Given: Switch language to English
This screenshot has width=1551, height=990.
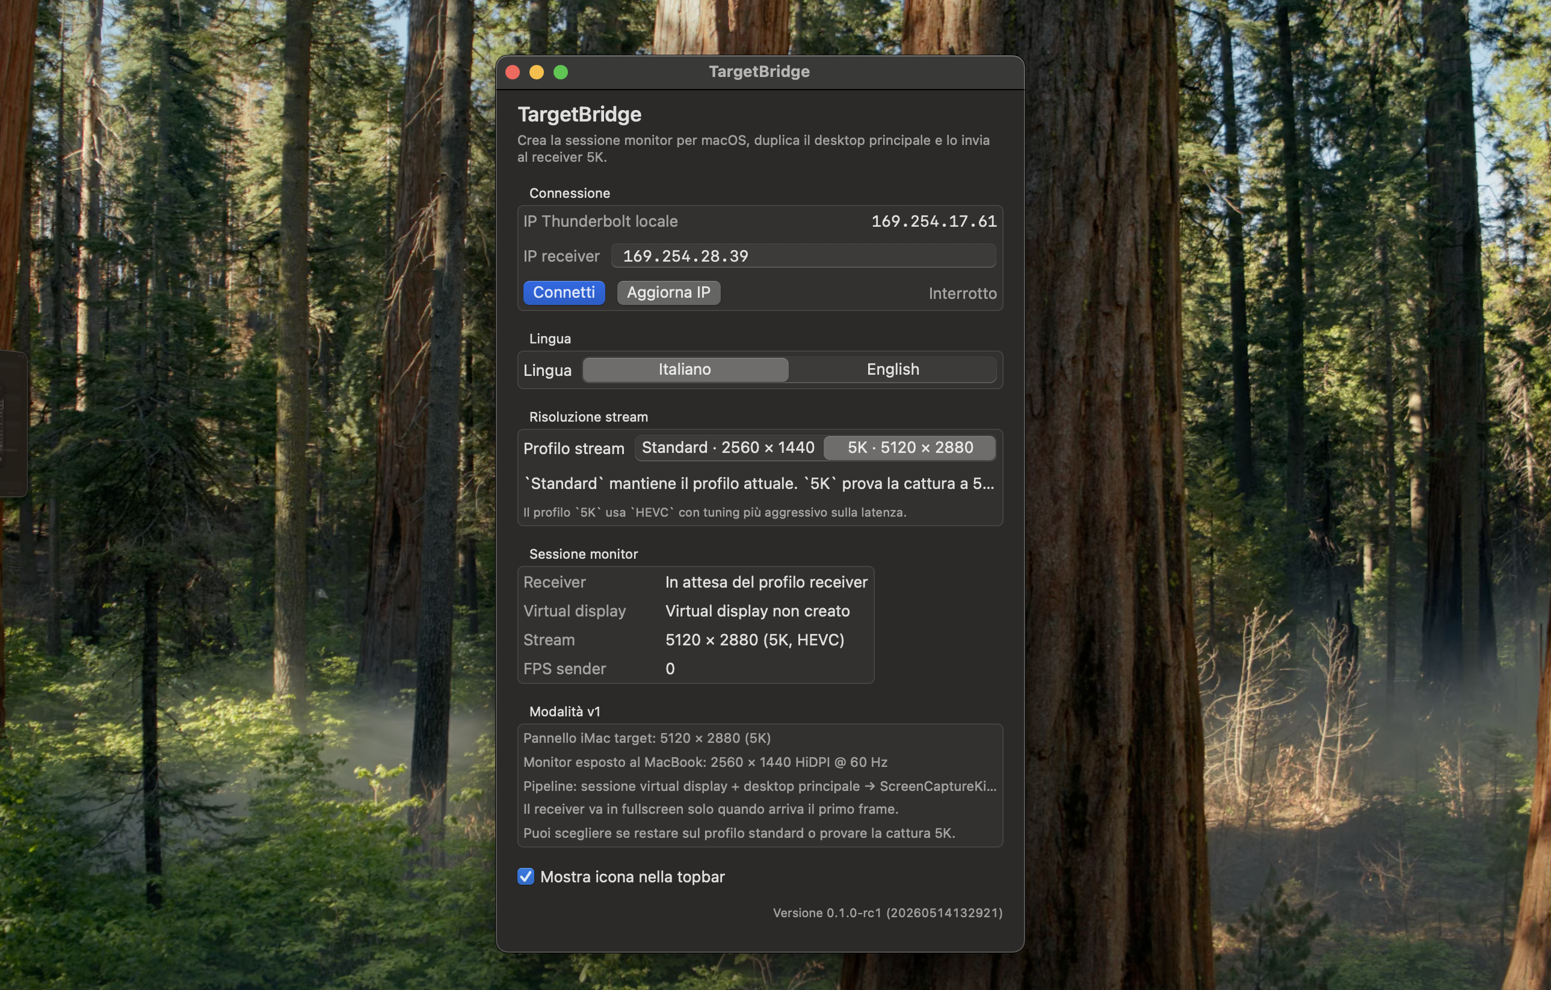Looking at the screenshot, I should point(892,370).
